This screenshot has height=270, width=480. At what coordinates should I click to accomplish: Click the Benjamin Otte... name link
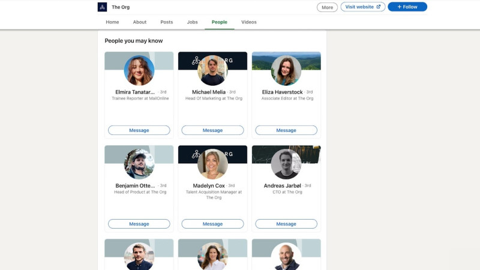[135, 185]
